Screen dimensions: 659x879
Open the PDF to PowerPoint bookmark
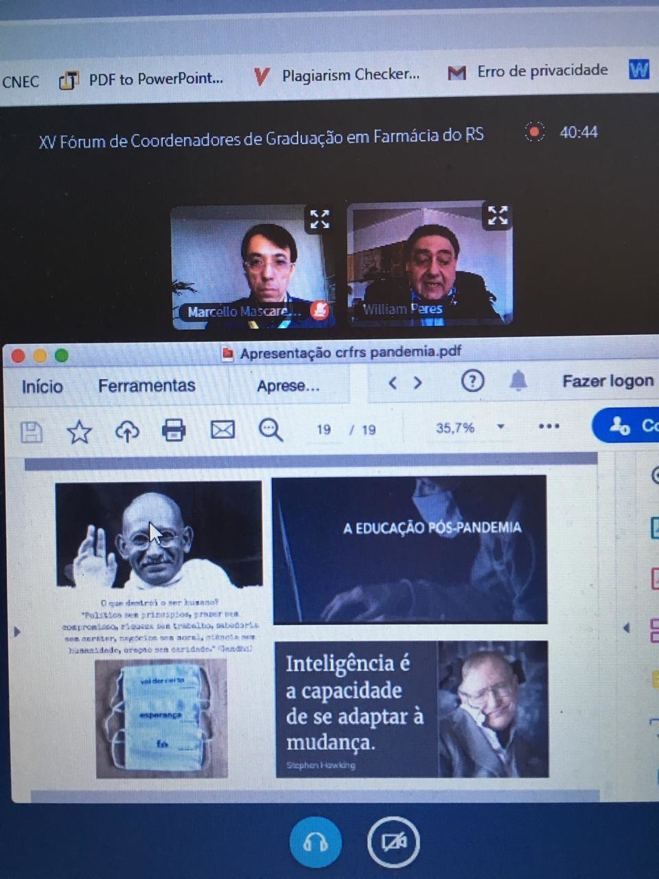tap(141, 79)
